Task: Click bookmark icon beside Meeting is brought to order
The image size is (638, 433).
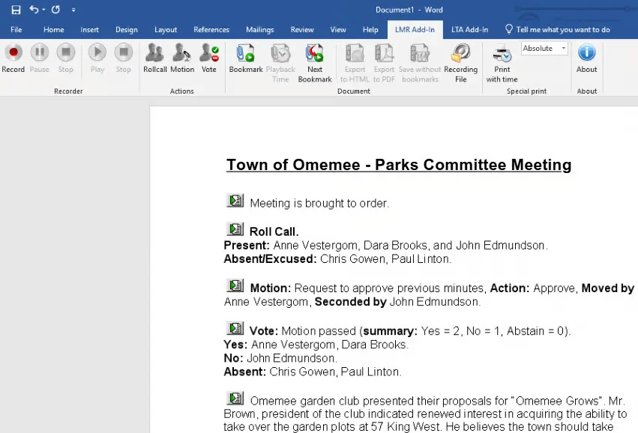Action: pyautogui.click(x=235, y=201)
